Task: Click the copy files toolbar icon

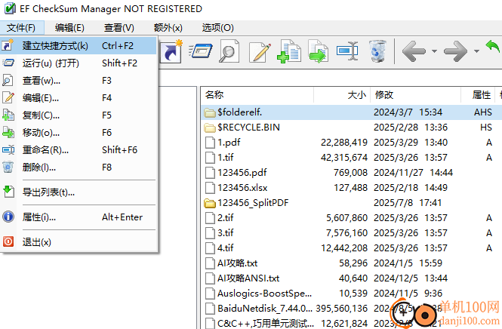Action: coord(289,51)
